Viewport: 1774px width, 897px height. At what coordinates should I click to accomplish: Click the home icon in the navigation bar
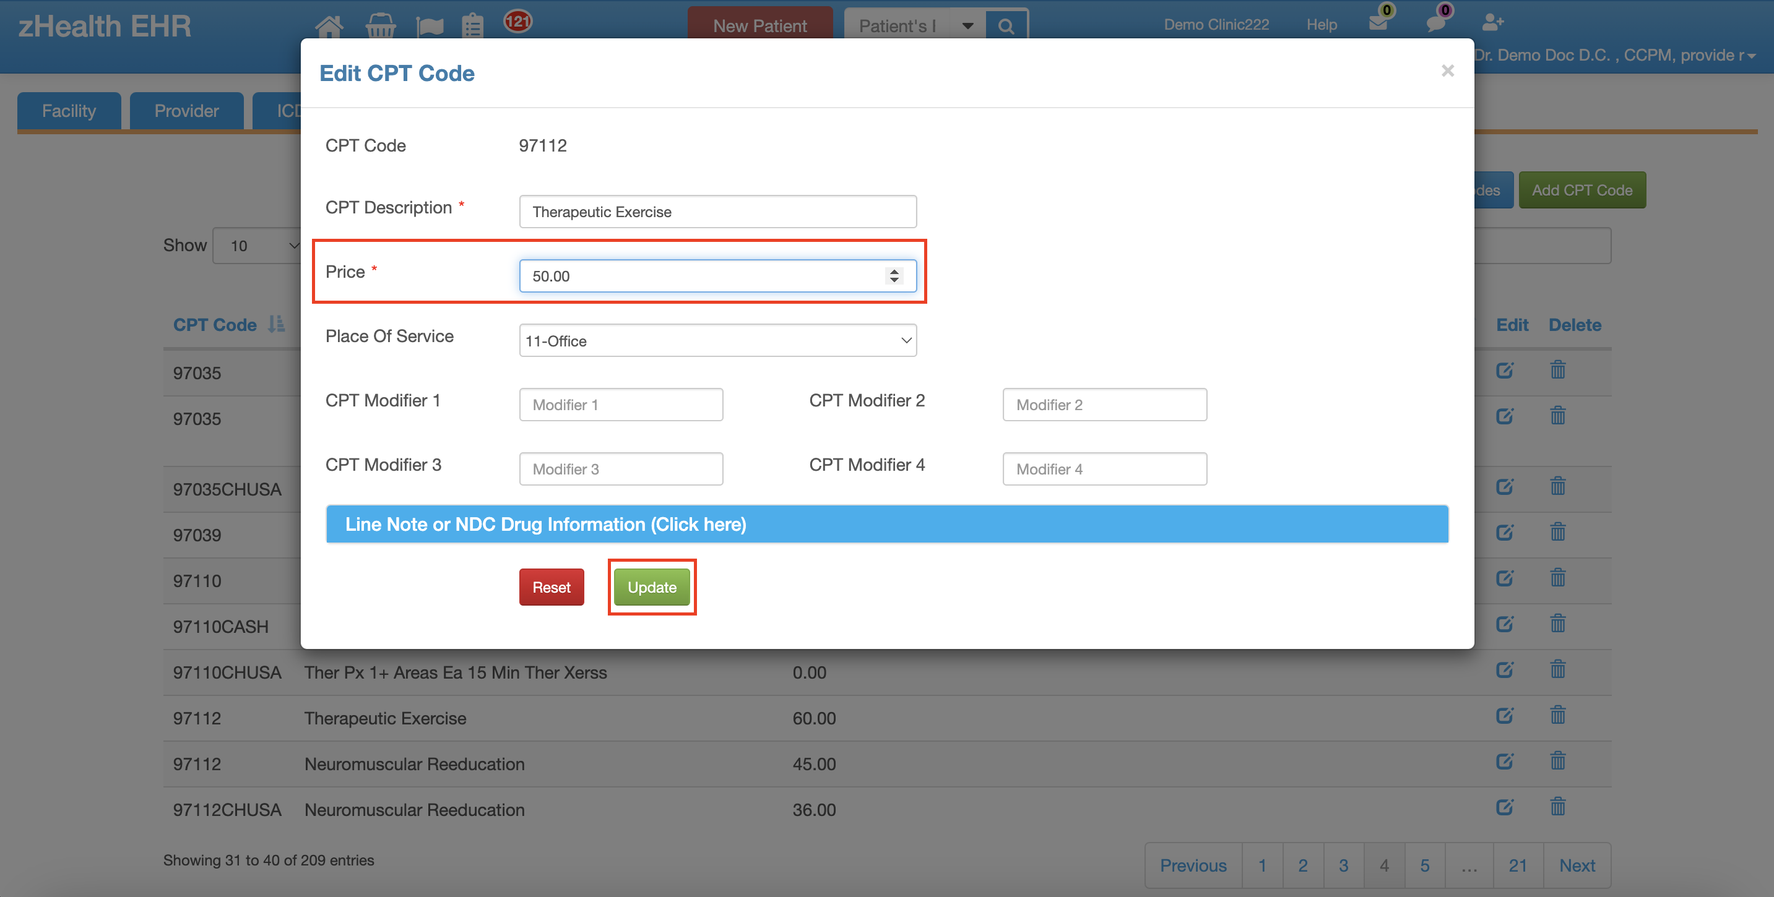tap(329, 26)
